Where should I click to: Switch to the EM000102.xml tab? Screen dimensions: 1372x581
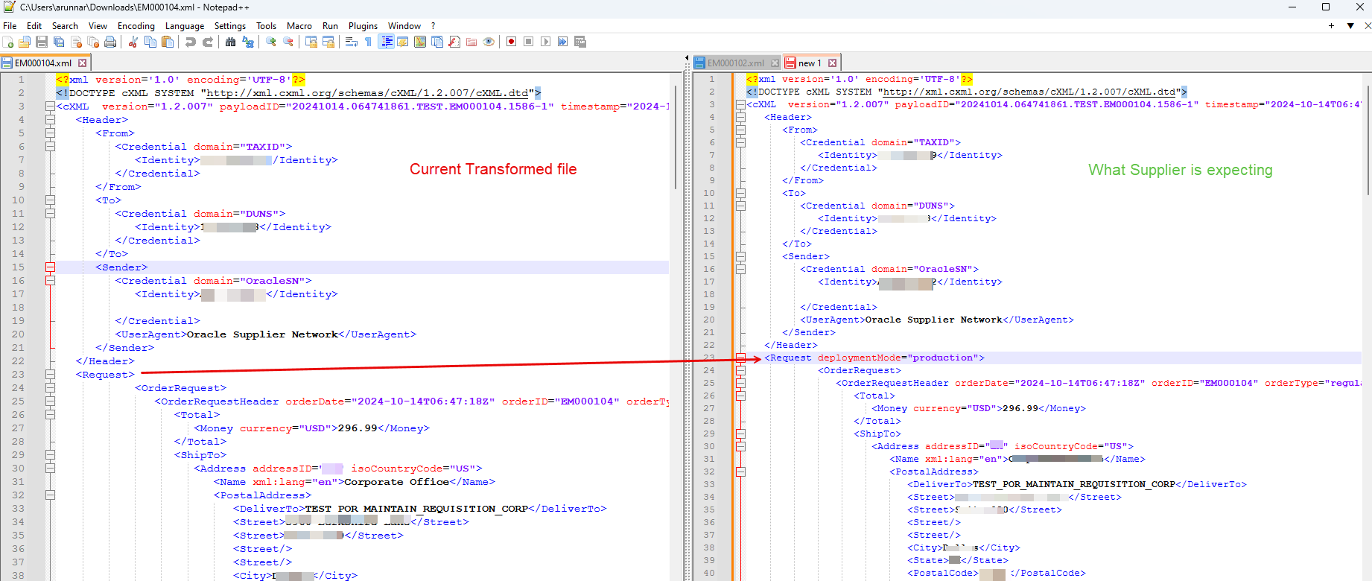coord(736,63)
